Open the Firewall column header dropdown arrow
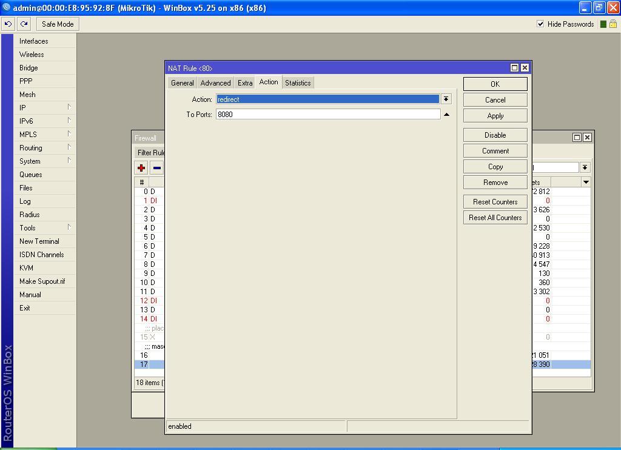This screenshot has height=450, width=621. (x=586, y=182)
